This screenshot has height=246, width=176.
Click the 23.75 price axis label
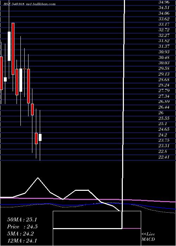pyautogui.click(x=164, y=140)
